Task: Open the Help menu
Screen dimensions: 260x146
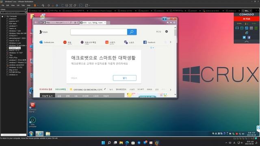Action: pos(28,5)
